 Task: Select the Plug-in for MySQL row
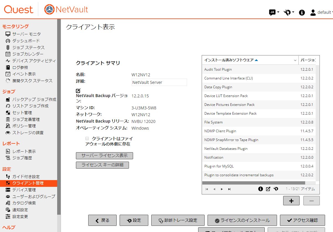[x=259, y=166]
